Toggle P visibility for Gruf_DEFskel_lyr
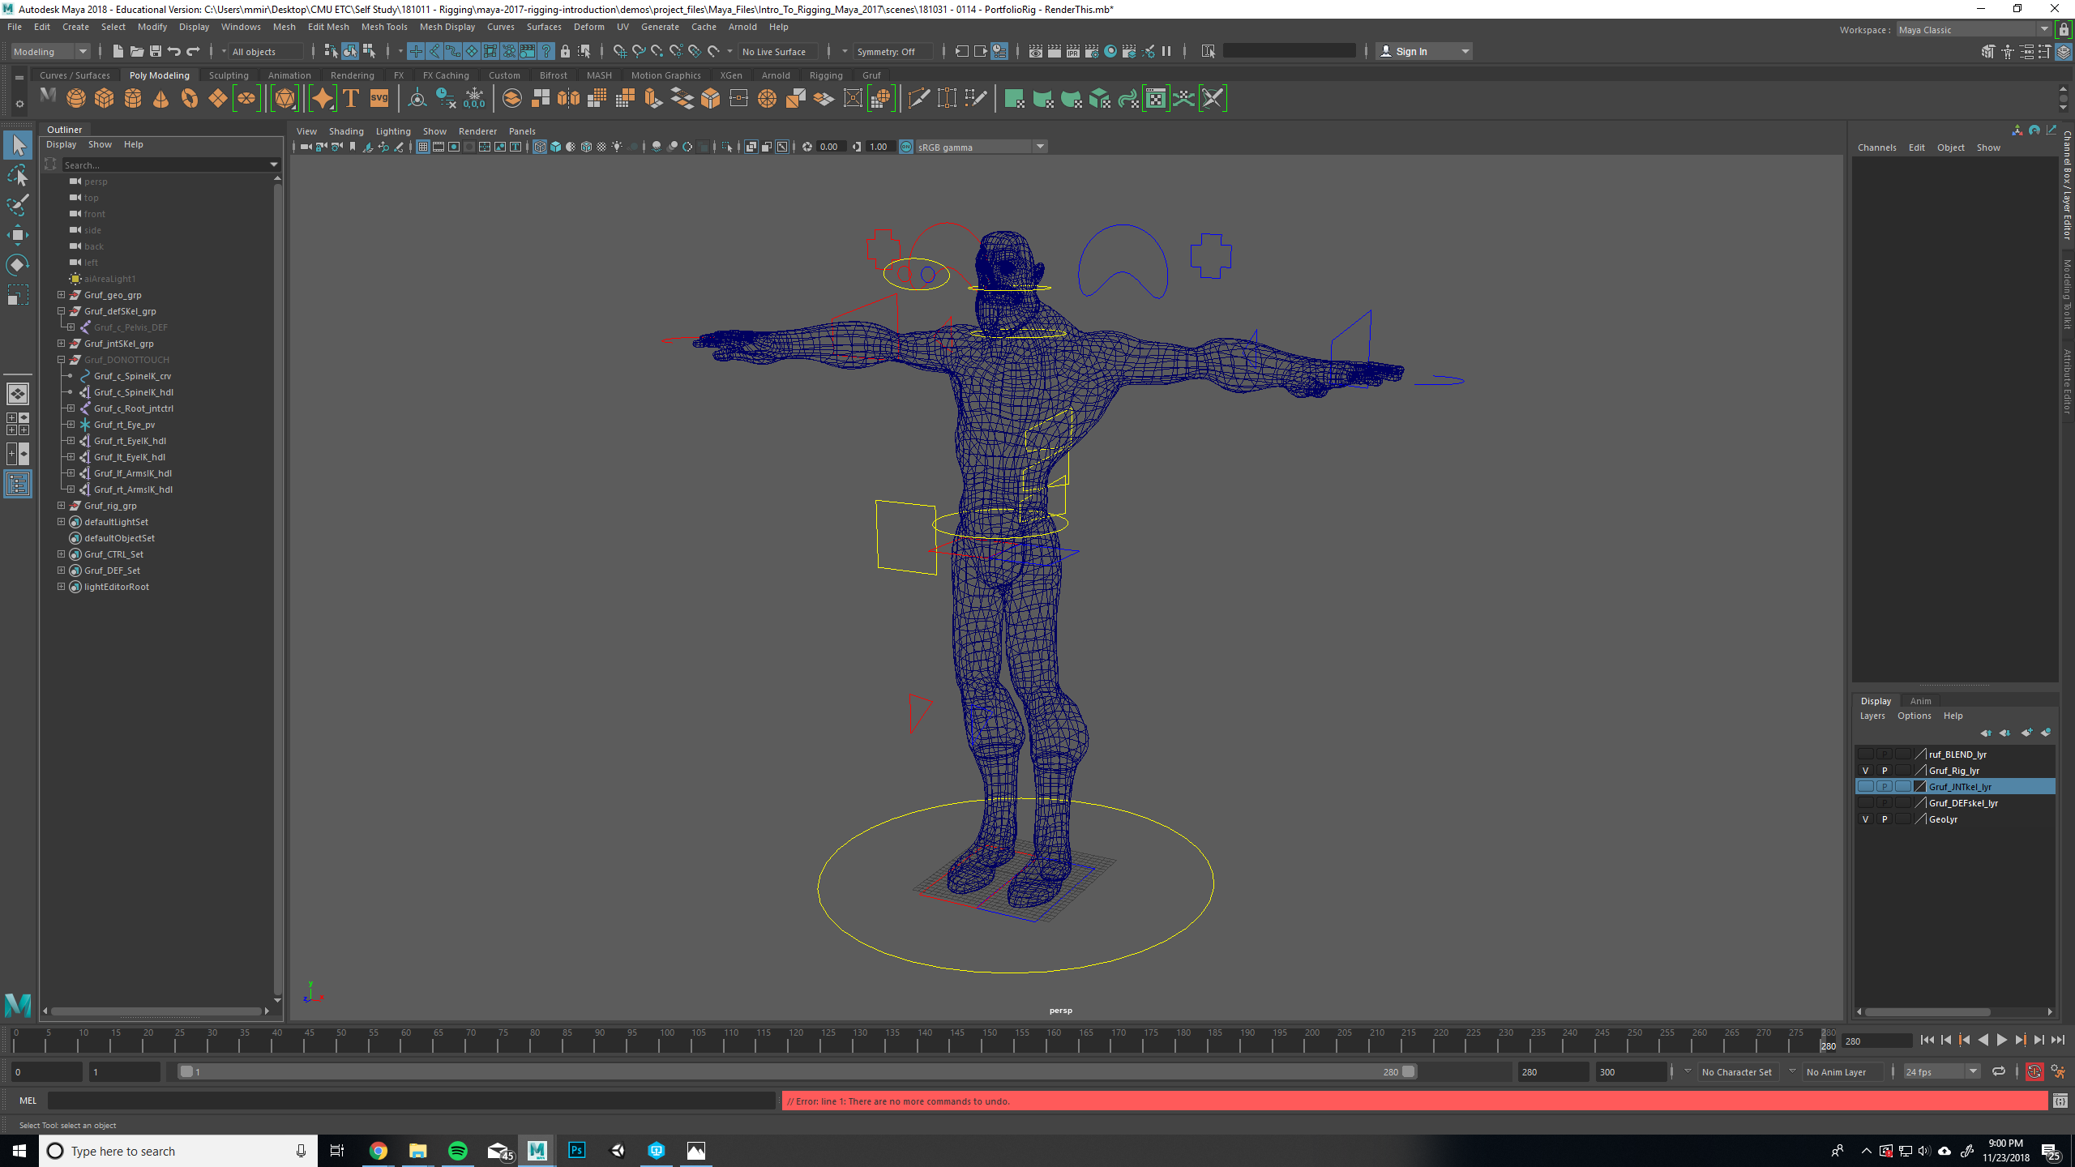 coord(1883,802)
